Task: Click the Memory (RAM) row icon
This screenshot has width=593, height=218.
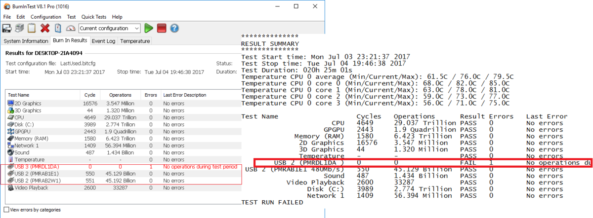Action: [x=10, y=139]
